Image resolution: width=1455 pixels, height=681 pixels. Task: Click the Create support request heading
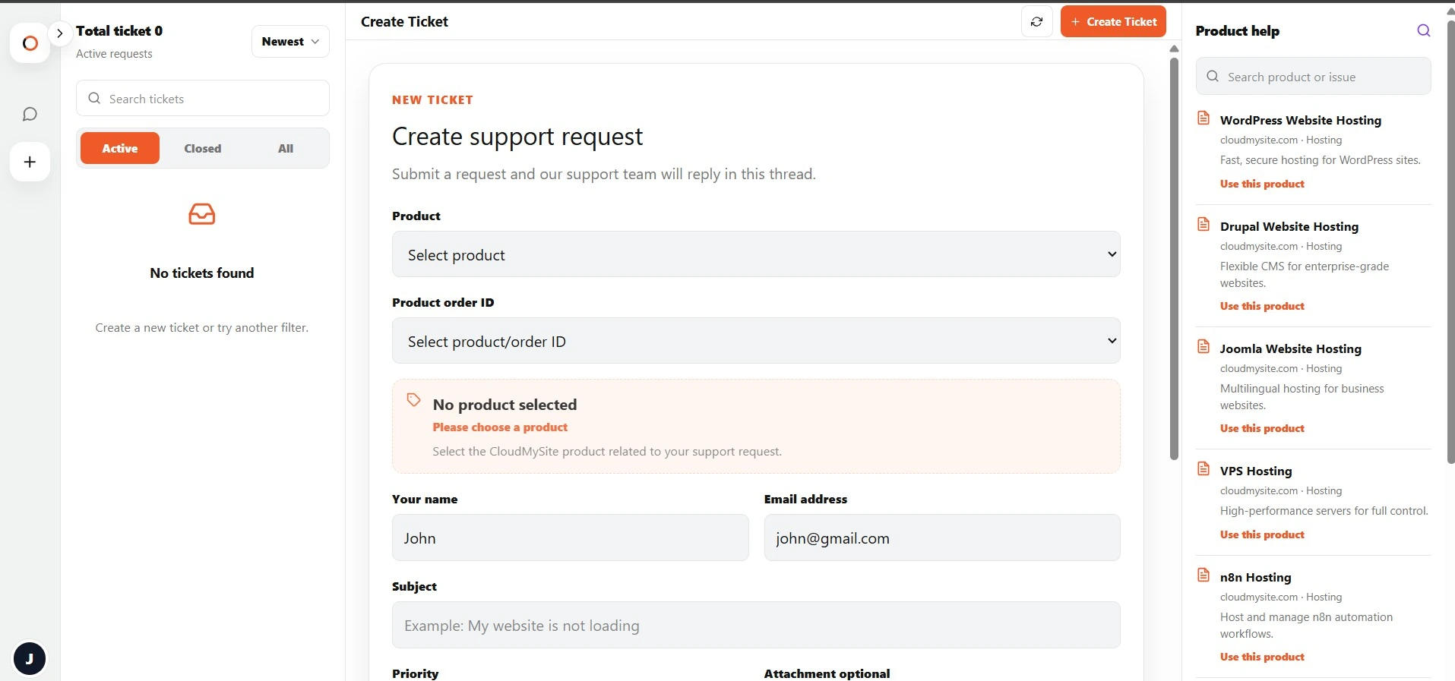point(517,137)
